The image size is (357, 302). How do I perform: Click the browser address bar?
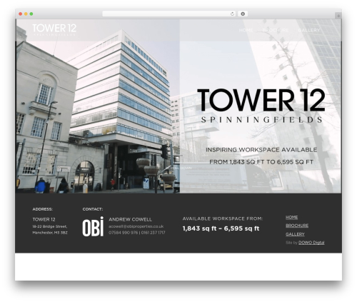point(169,14)
